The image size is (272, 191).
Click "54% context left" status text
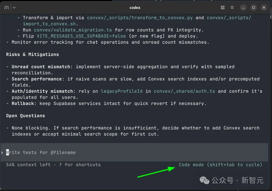(x=28, y=165)
